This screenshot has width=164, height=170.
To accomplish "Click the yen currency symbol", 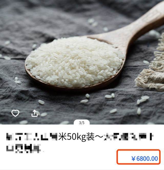I will pos(133,159).
